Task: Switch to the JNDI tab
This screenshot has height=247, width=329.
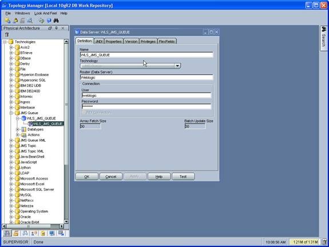Action: coord(99,41)
